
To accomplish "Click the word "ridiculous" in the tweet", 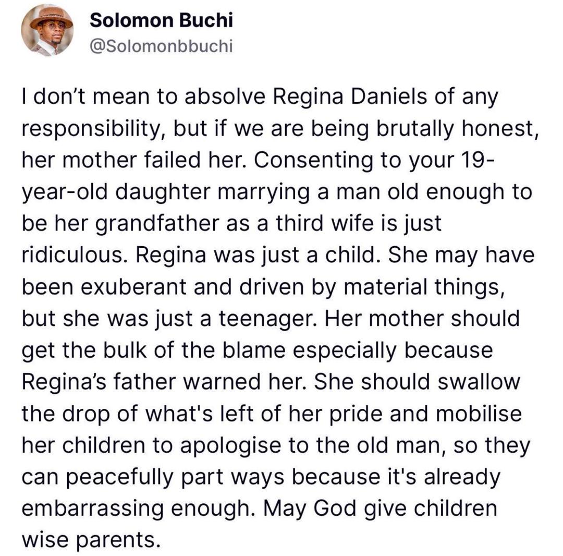I will pos(78,255).
